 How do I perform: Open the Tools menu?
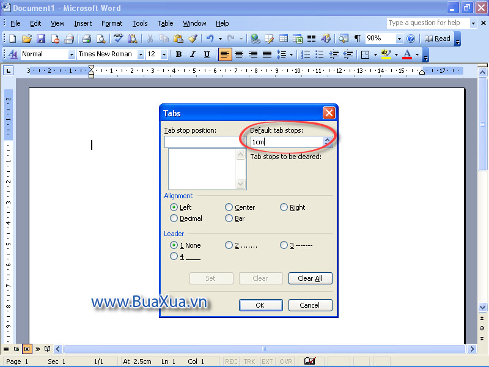click(x=140, y=23)
